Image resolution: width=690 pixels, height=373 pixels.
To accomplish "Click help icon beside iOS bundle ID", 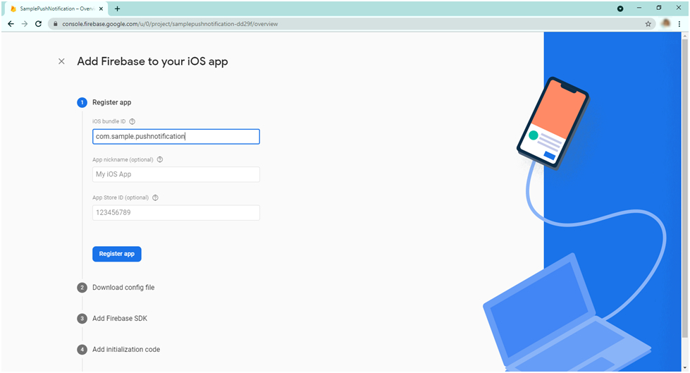I will (132, 121).
